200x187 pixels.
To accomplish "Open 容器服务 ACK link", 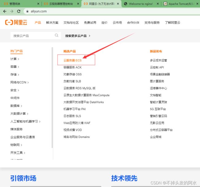I will pos(72,67).
